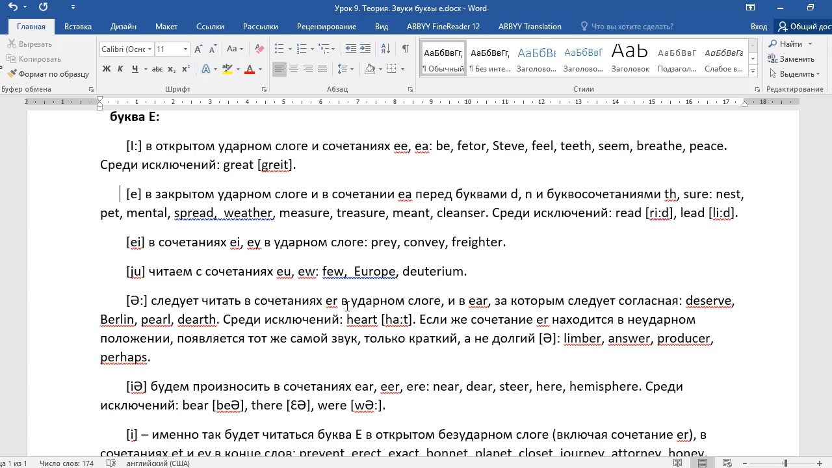Expand underline style dropdown arrow
The height and width of the screenshot is (468, 832).
tap(145, 69)
